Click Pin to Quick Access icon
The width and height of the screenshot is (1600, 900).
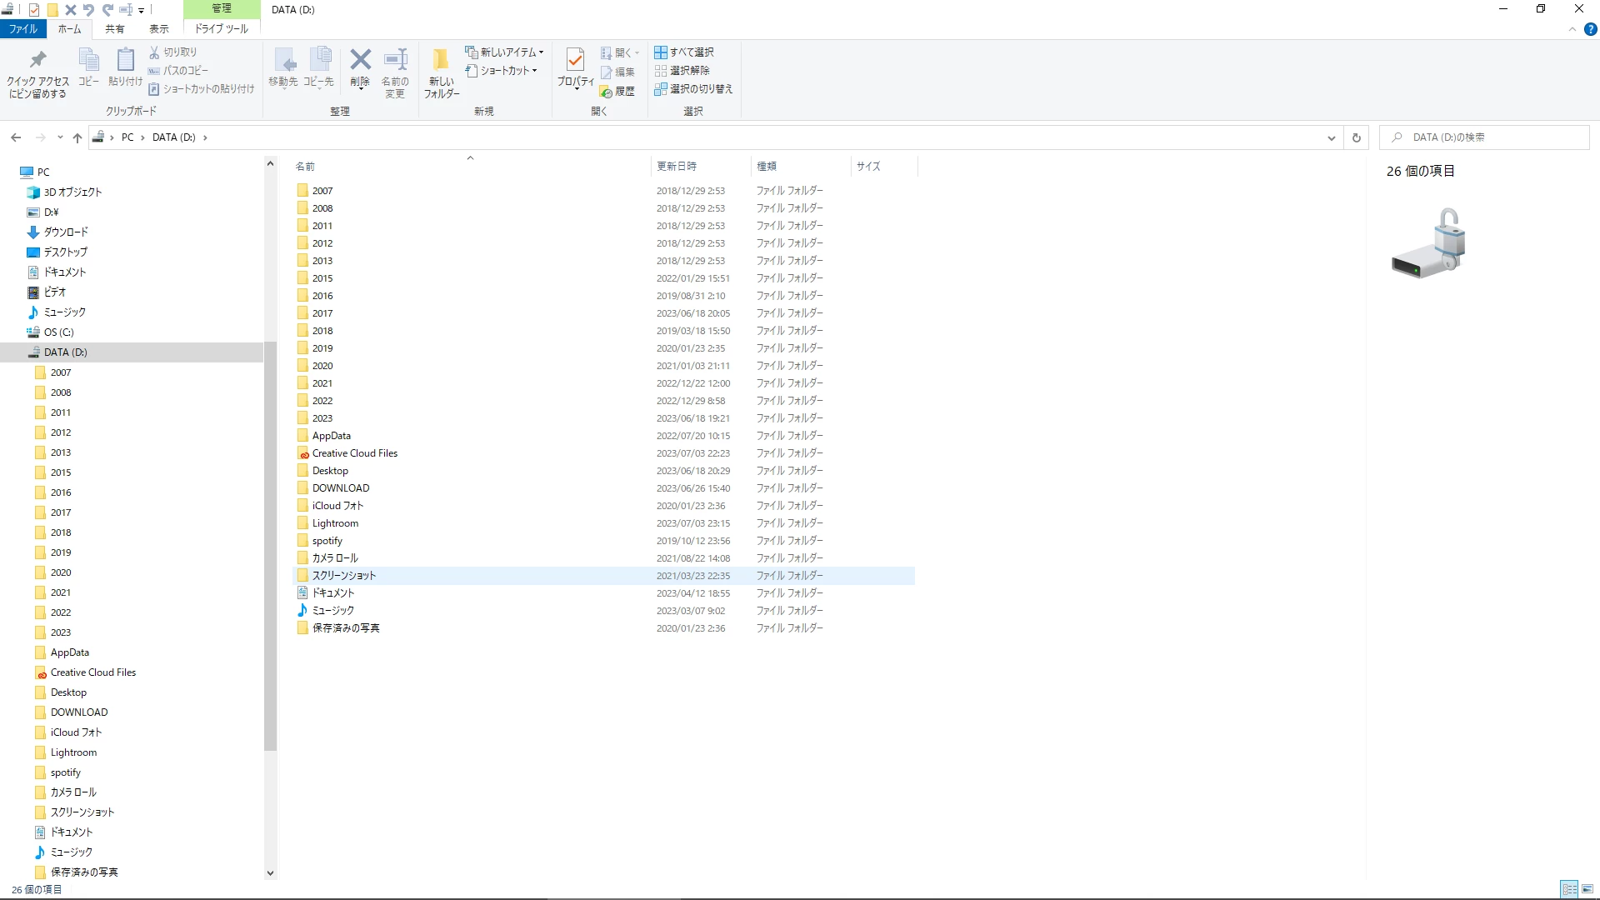tap(37, 60)
